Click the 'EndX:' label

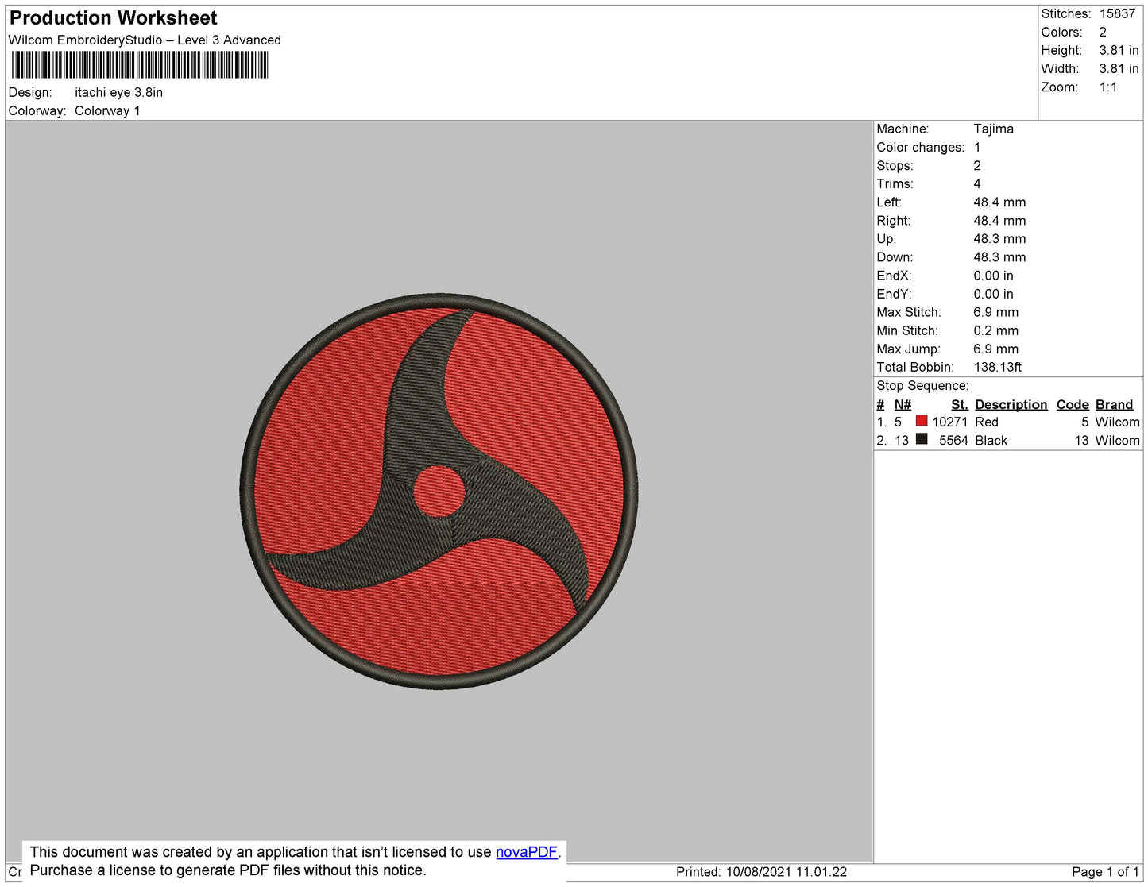[894, 276]
